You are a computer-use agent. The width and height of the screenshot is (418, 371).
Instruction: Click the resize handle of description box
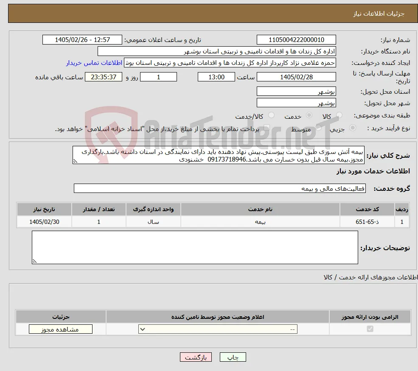75,161
